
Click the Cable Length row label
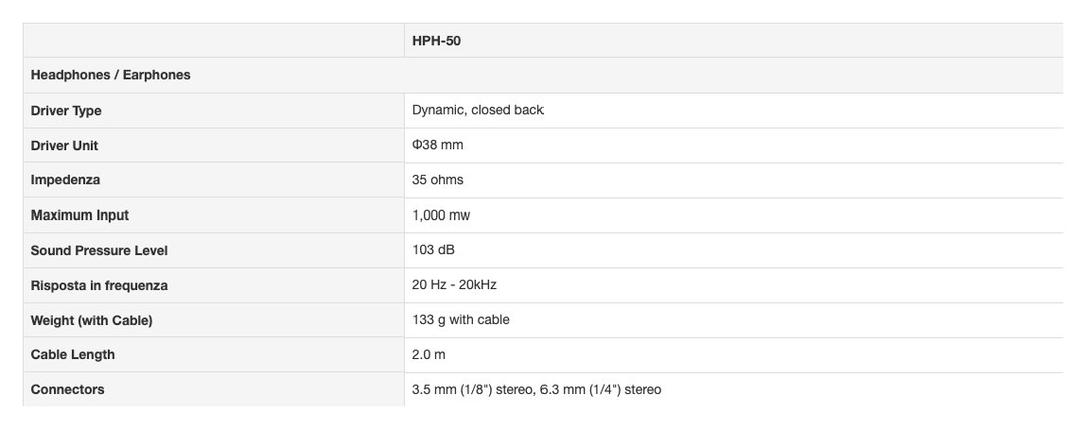click(73, 354)
